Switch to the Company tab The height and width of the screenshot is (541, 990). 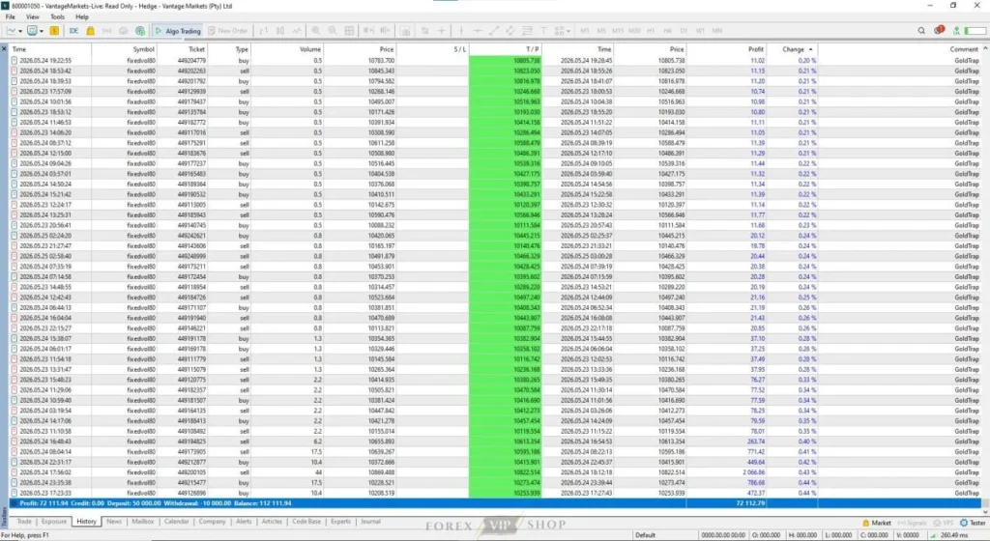click(212, 522)
